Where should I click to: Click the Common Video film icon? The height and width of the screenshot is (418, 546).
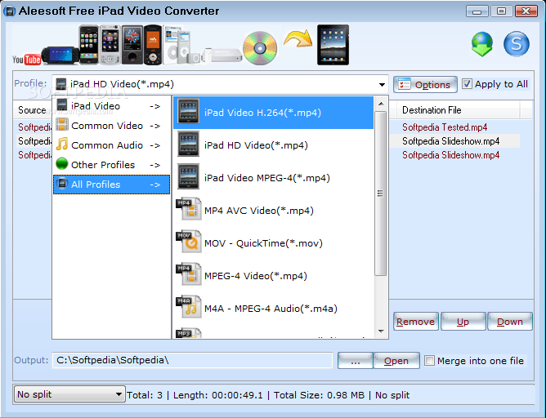62,124
